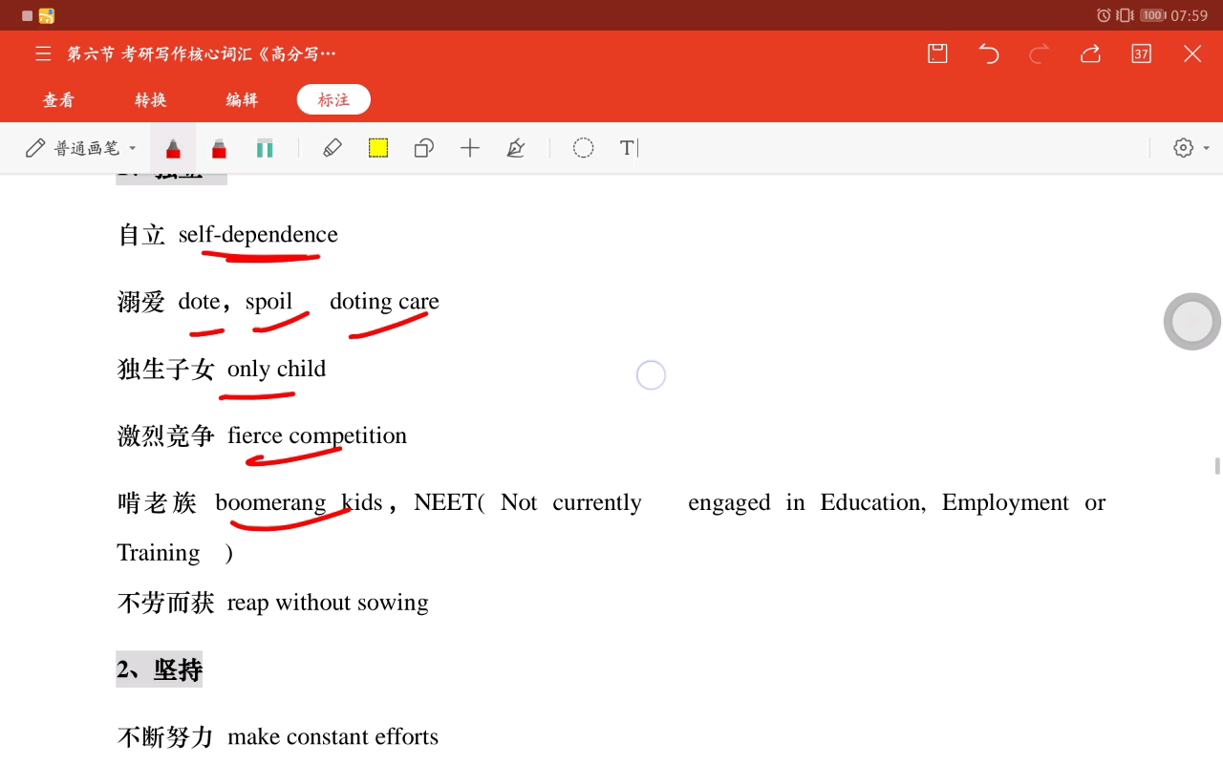Click the word boomerang
The height and width of the screenshot is (764, 1223).
[270, 502]
